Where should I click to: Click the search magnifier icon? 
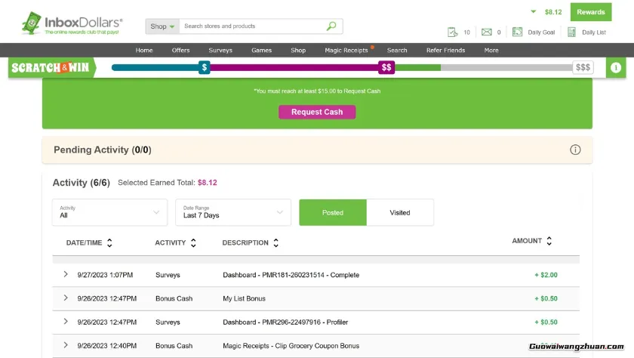point(331,26)
